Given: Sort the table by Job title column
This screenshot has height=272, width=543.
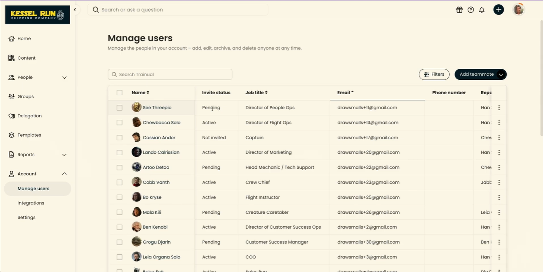Looking at the screenshot, I should tap(256, 93).
